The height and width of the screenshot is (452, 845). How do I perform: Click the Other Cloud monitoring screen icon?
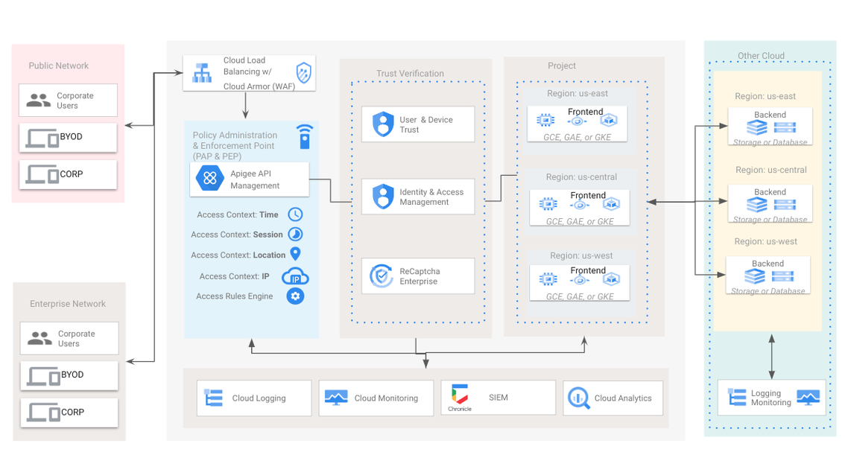pos(808,398)
